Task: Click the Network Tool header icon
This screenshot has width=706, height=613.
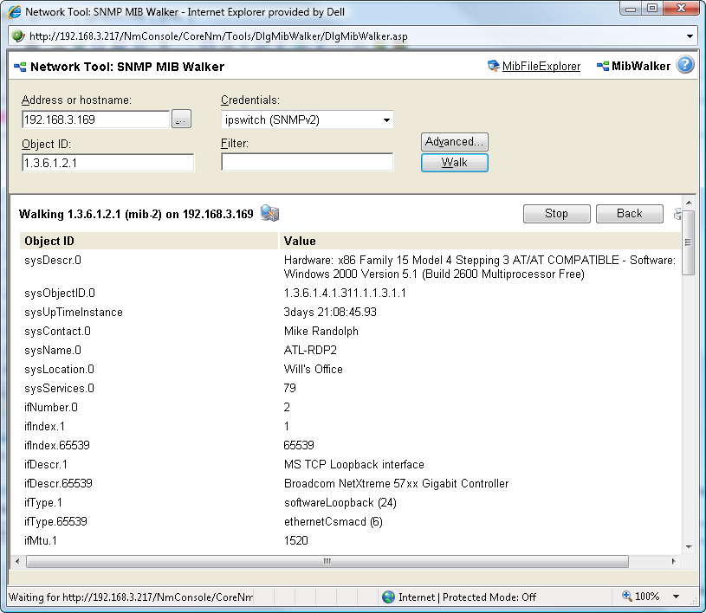Action: pos(19,67)
